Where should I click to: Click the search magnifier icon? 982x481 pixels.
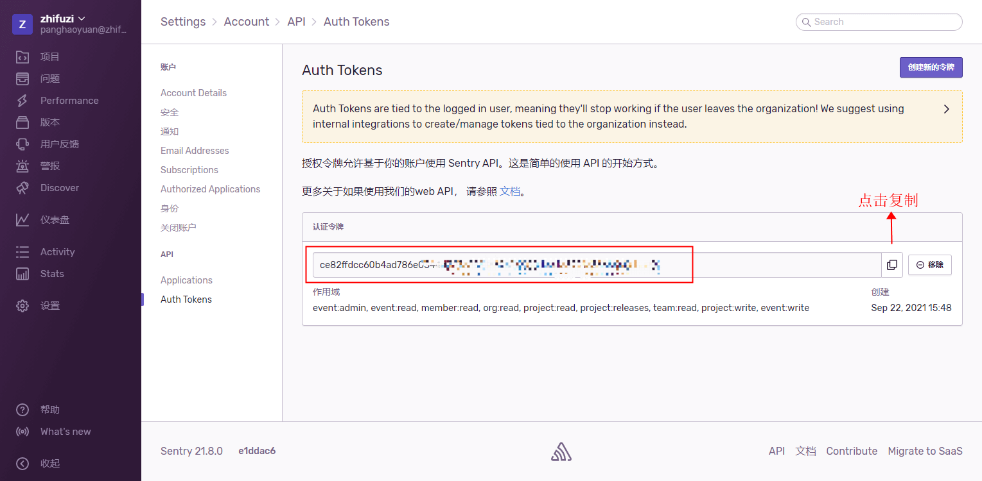tap(806, 22)
